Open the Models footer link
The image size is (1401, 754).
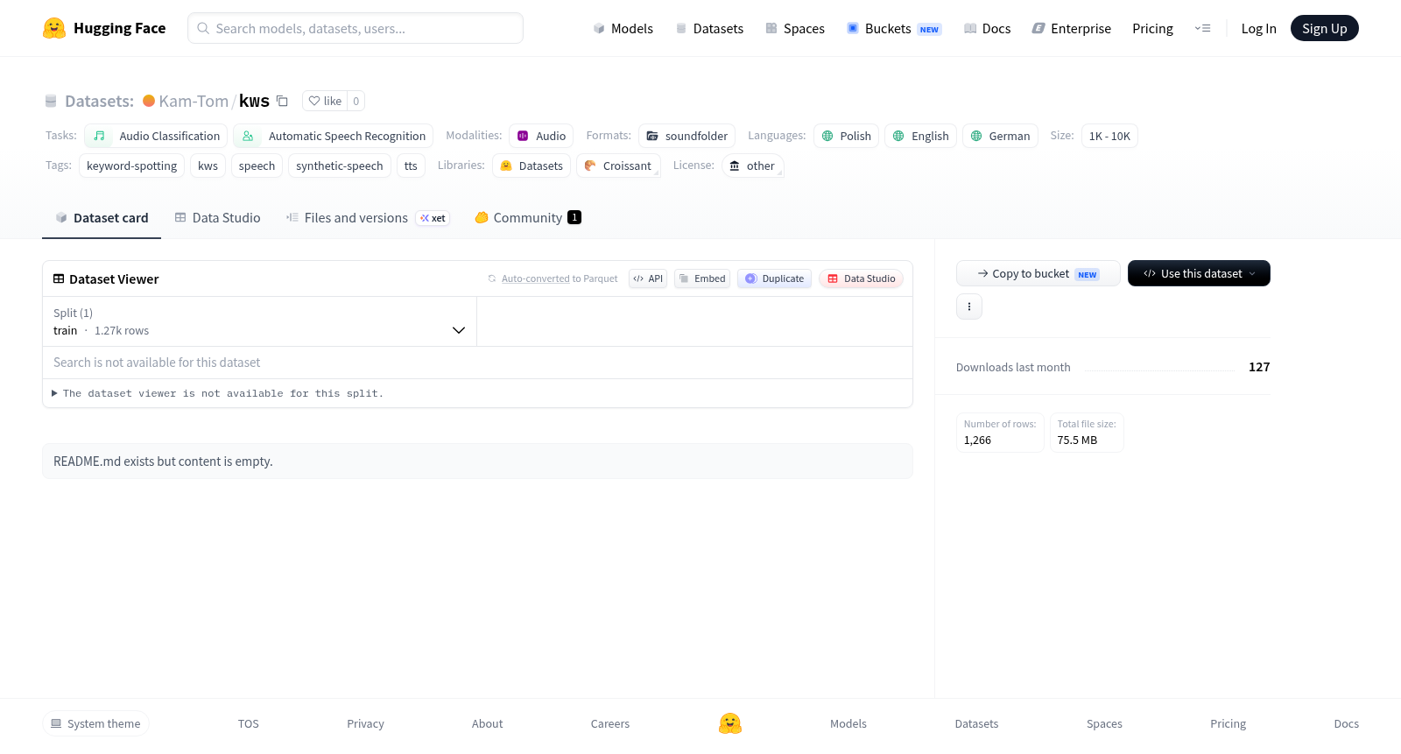848,723
